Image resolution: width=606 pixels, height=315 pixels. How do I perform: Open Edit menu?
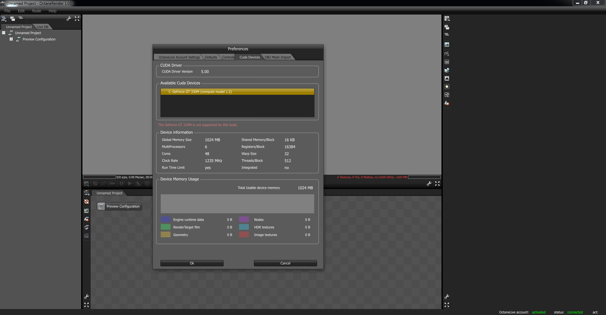click(x=21, y=11)
